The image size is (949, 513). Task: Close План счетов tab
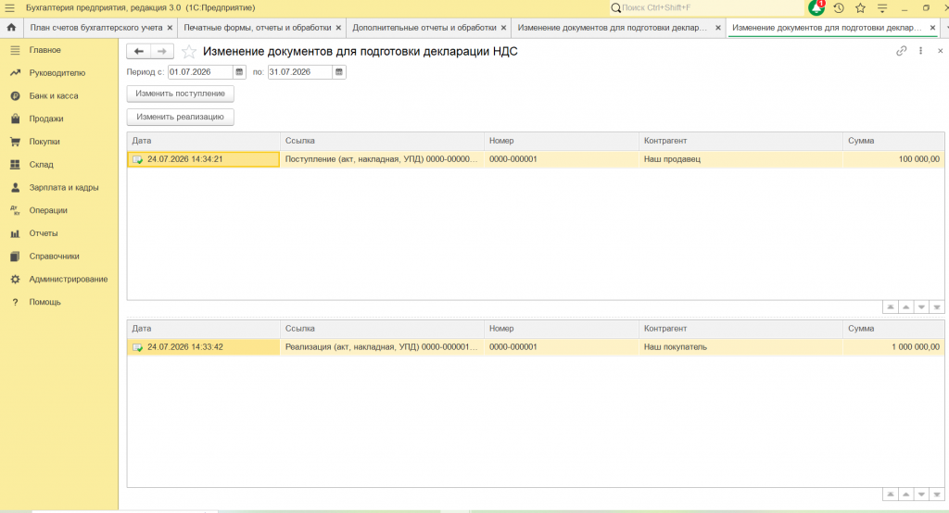click(x=171, y=28)
